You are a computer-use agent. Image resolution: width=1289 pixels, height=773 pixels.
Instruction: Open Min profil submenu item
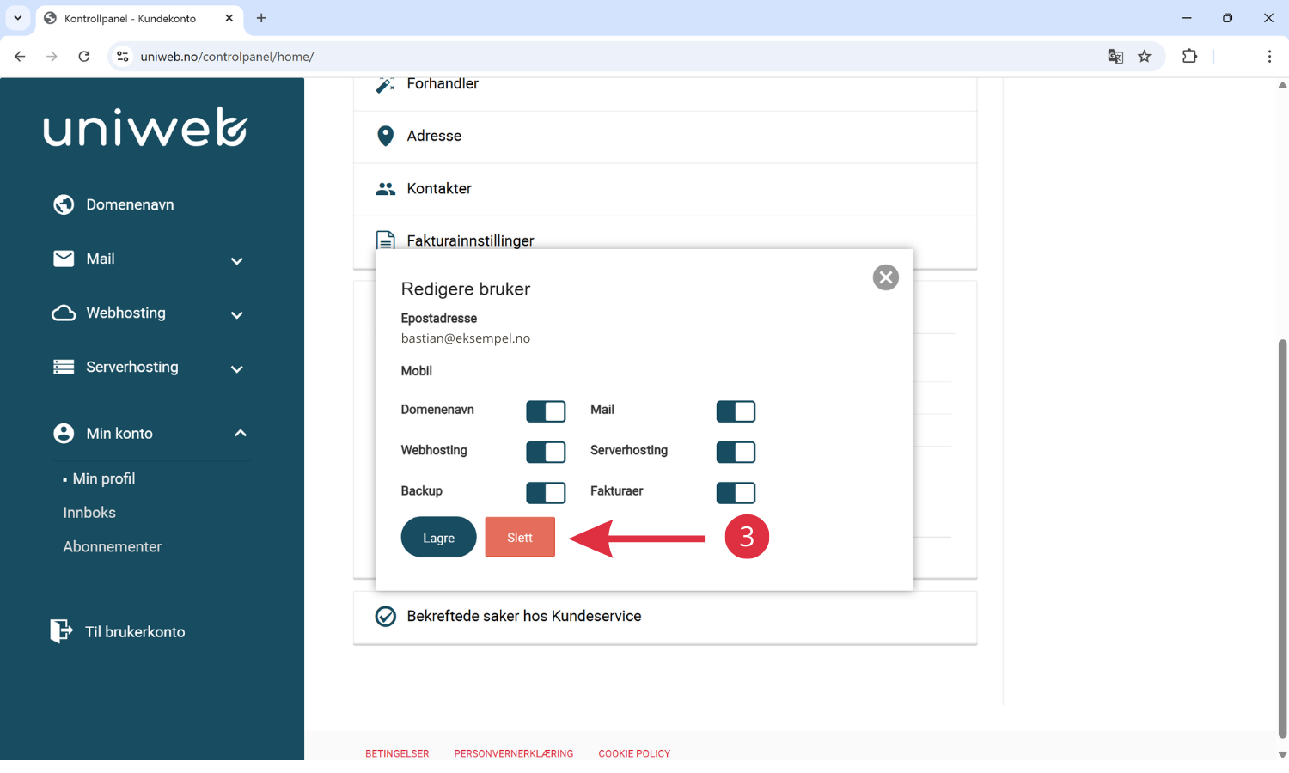[x=104, y=478]
